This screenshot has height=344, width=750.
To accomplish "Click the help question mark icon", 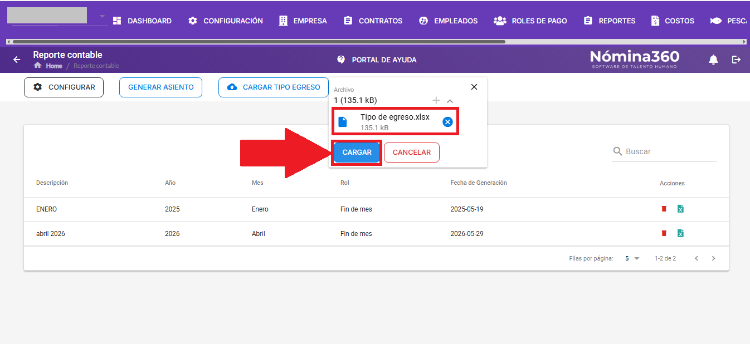I will (x=341, y=60).
